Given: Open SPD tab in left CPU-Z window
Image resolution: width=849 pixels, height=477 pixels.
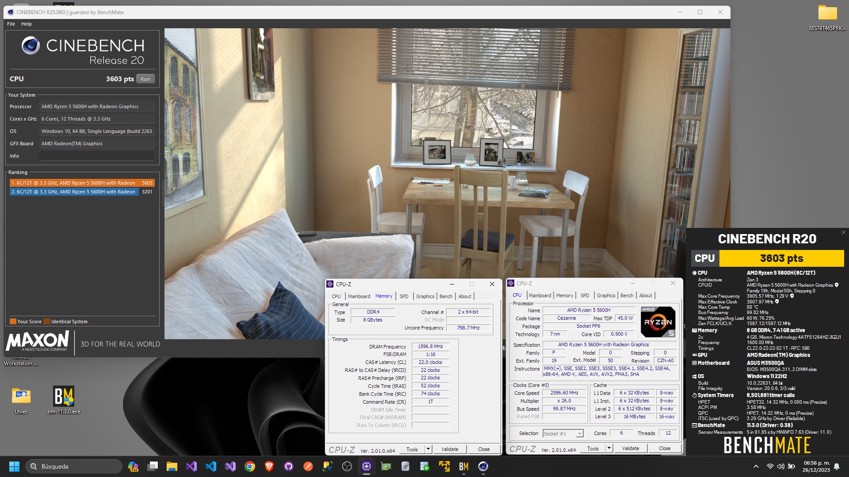Looking at the screenshot, I should tap(404, 296).
